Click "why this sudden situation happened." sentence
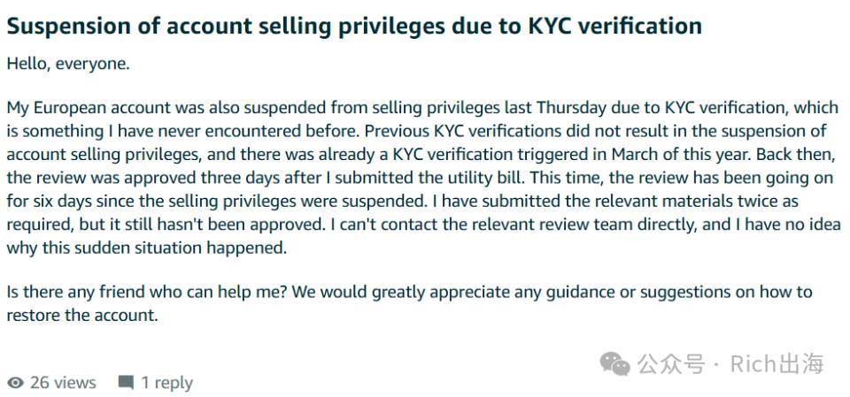Viewport: 850px width, 397px height. [146, 248]
